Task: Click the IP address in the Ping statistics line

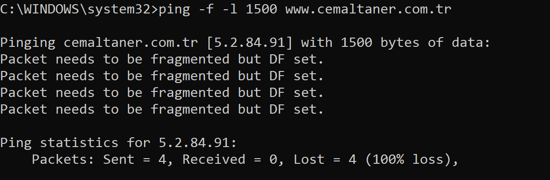Action: click(196, 143)
